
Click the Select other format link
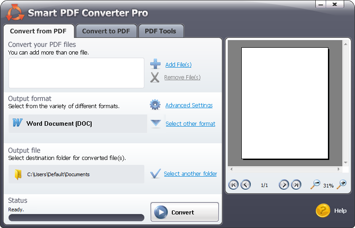(190, 123)
